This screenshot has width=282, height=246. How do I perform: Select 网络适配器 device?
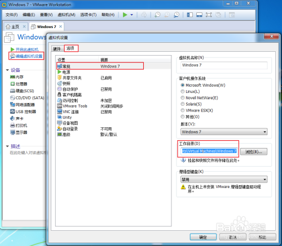pos(23,105)
